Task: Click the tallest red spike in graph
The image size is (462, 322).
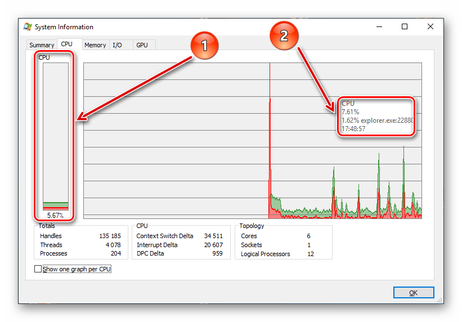Action: point(270,146)
